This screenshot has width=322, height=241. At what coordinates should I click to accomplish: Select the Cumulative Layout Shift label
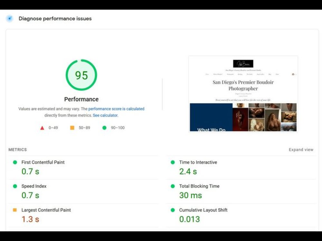203,210
